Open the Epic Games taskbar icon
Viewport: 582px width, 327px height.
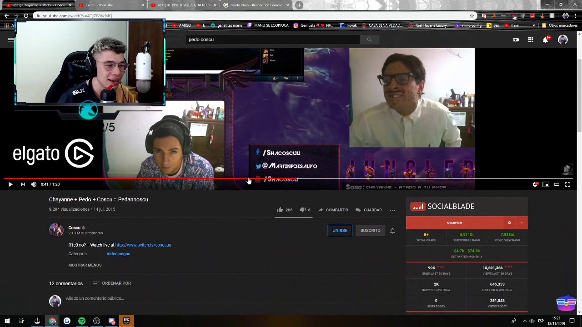(x=126, y=321)
